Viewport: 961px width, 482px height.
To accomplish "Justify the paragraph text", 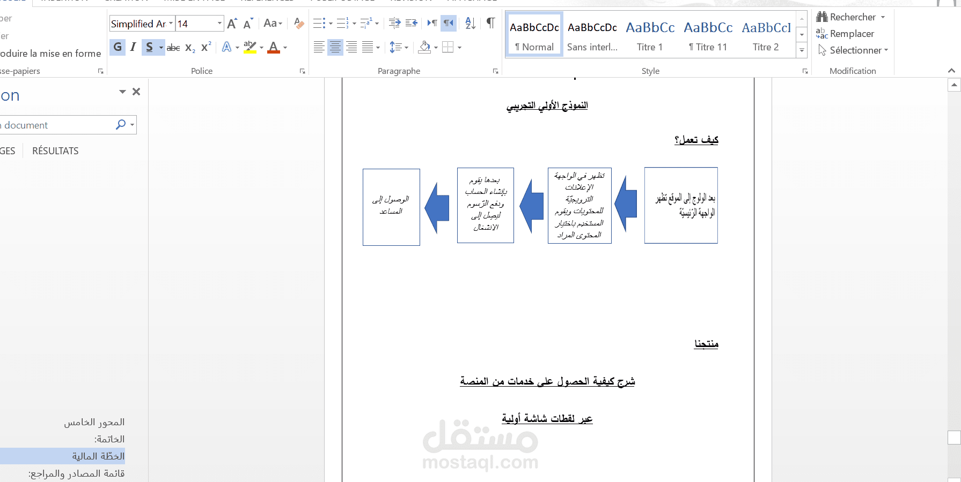I will 368,47.
